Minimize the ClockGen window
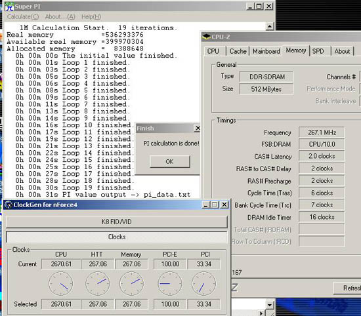361x316 pixels. tap(206, 205)
